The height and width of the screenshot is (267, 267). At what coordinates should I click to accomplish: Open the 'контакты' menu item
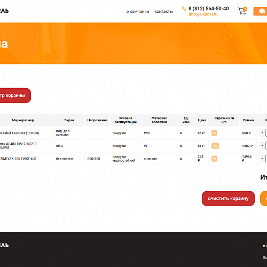pyautogui.click(x=163, y=12)
